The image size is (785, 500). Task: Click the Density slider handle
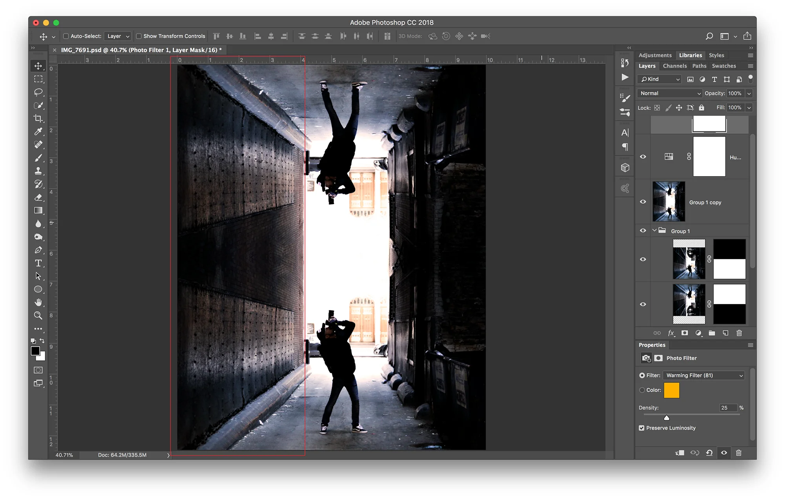click(x=666, y=418)
